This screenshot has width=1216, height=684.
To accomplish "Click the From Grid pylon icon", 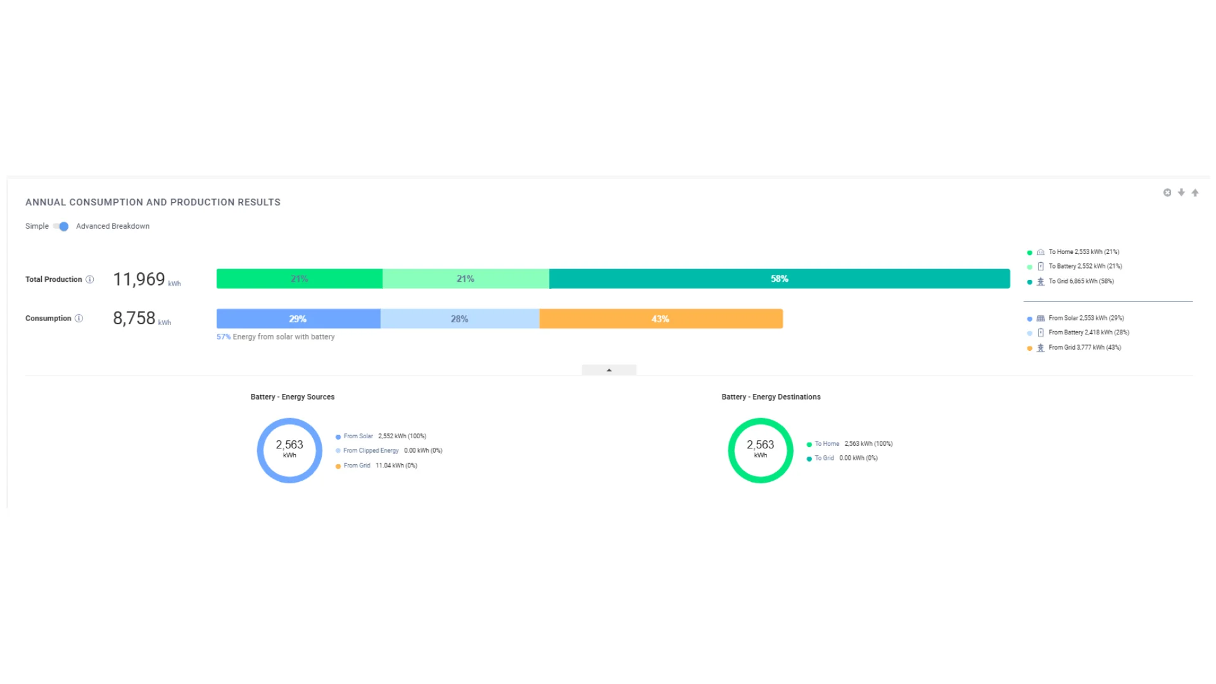I will point(1041,348).
